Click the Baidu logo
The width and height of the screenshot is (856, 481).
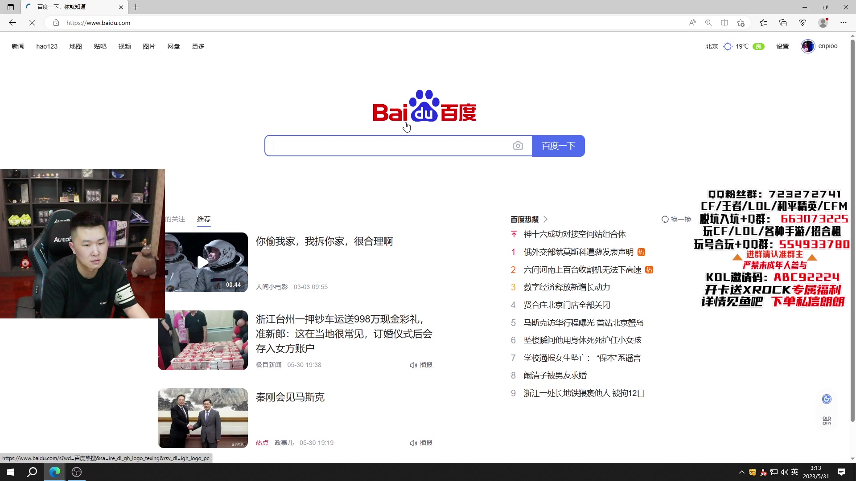coord(424,107)
